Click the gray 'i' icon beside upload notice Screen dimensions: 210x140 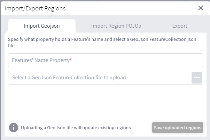(x=13, y=127)
